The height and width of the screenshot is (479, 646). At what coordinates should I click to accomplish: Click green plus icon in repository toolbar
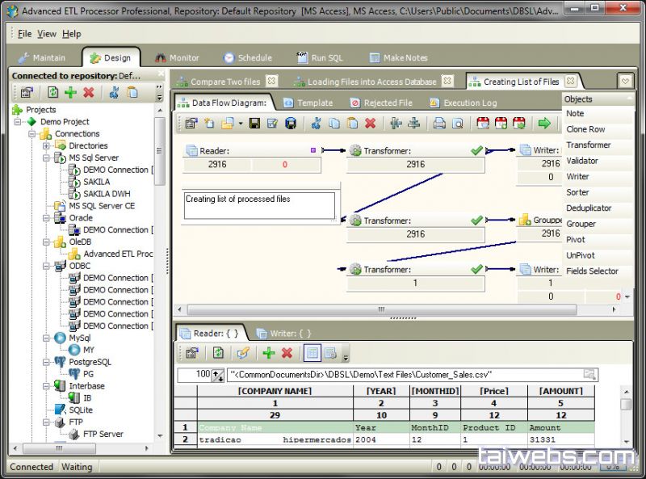(x=71, y=93)
